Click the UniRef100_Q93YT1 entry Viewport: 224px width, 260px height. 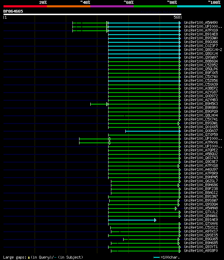(201, 247)
